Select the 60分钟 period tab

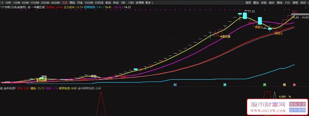(55, 3)
